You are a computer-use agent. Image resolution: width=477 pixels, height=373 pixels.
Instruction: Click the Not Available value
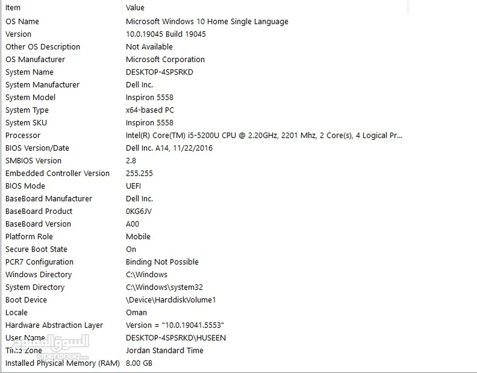coord(149,47)
